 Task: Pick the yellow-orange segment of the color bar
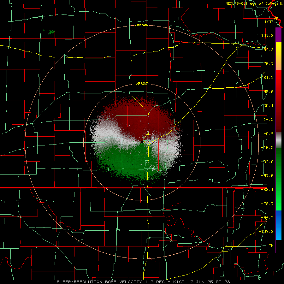click(x=279, y=56)
